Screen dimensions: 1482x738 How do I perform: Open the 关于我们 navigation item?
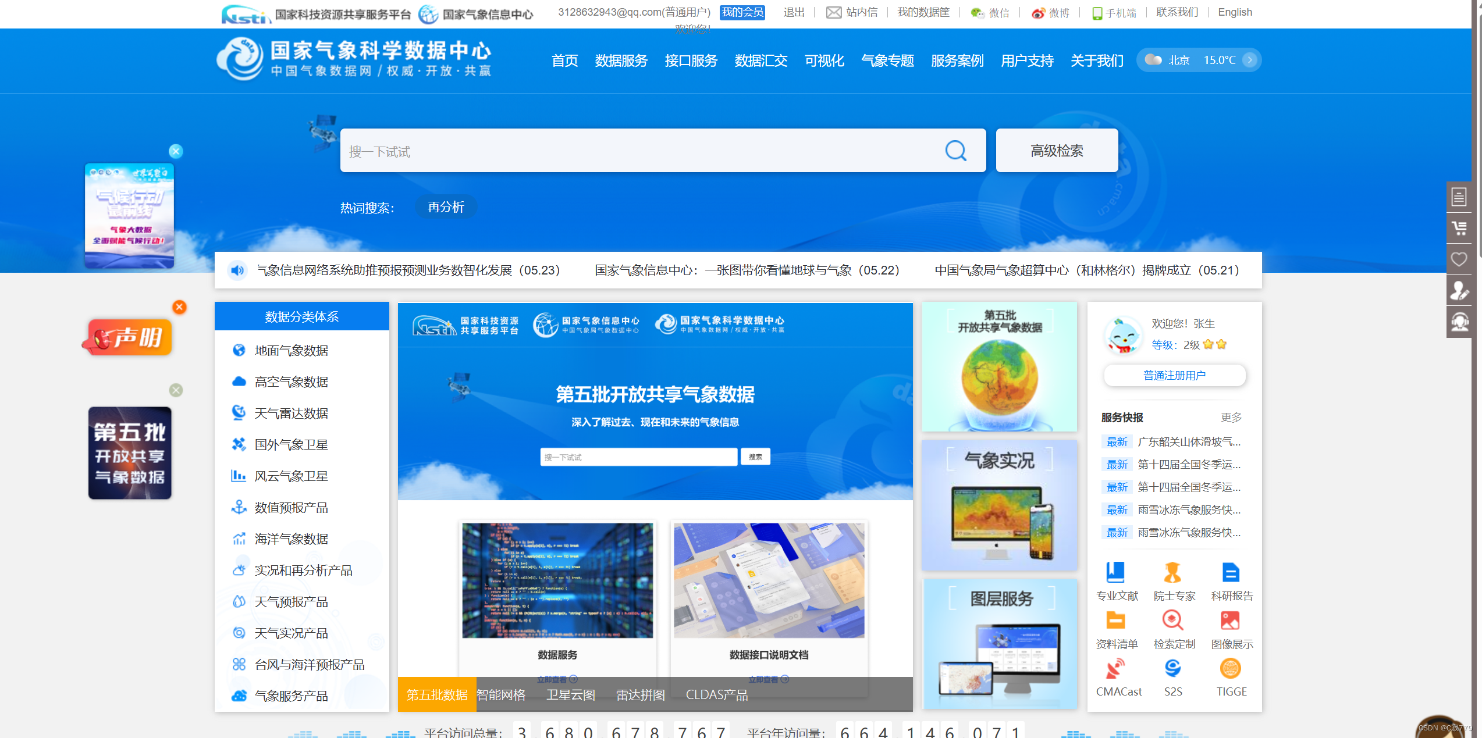click(x=1097, y=60)
